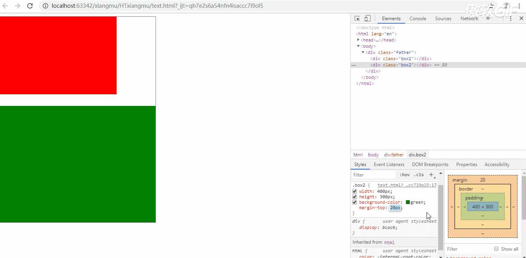The image size is (526, 258).
Task: Click html in the breadcrumb
Action: click(x=358, y=155)
